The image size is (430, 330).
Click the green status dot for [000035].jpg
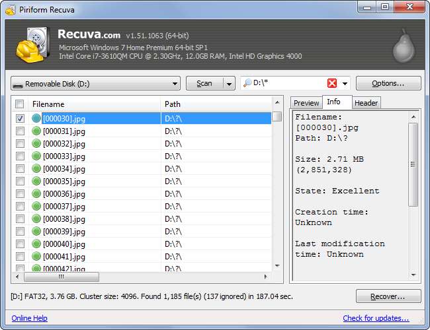[x=36, y=181]
